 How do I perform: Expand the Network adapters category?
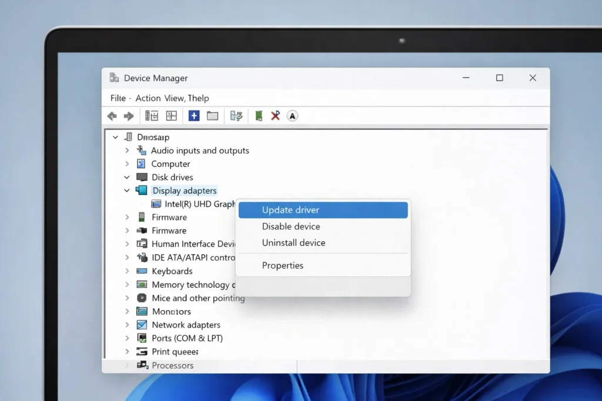(x=127, y=325)
